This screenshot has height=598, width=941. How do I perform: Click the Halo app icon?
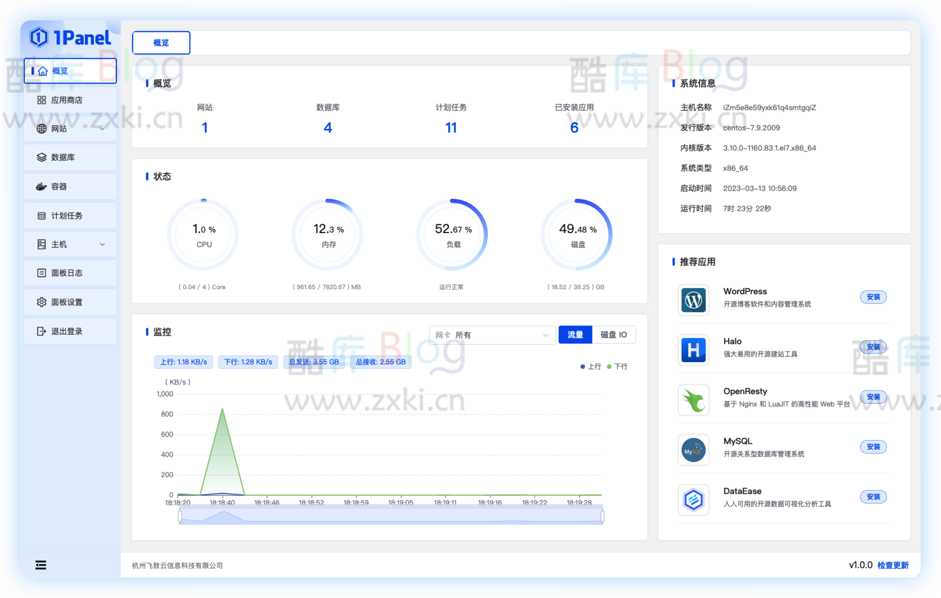(x=693, y=350)
